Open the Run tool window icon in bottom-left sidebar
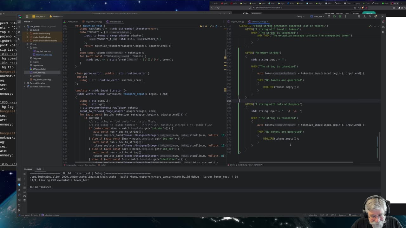The image size is (406, 228). (19, 195)
